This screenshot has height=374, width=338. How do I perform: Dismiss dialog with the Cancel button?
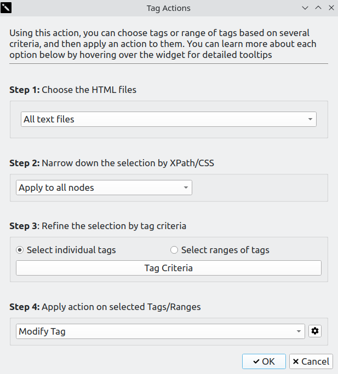click(311, 361)
